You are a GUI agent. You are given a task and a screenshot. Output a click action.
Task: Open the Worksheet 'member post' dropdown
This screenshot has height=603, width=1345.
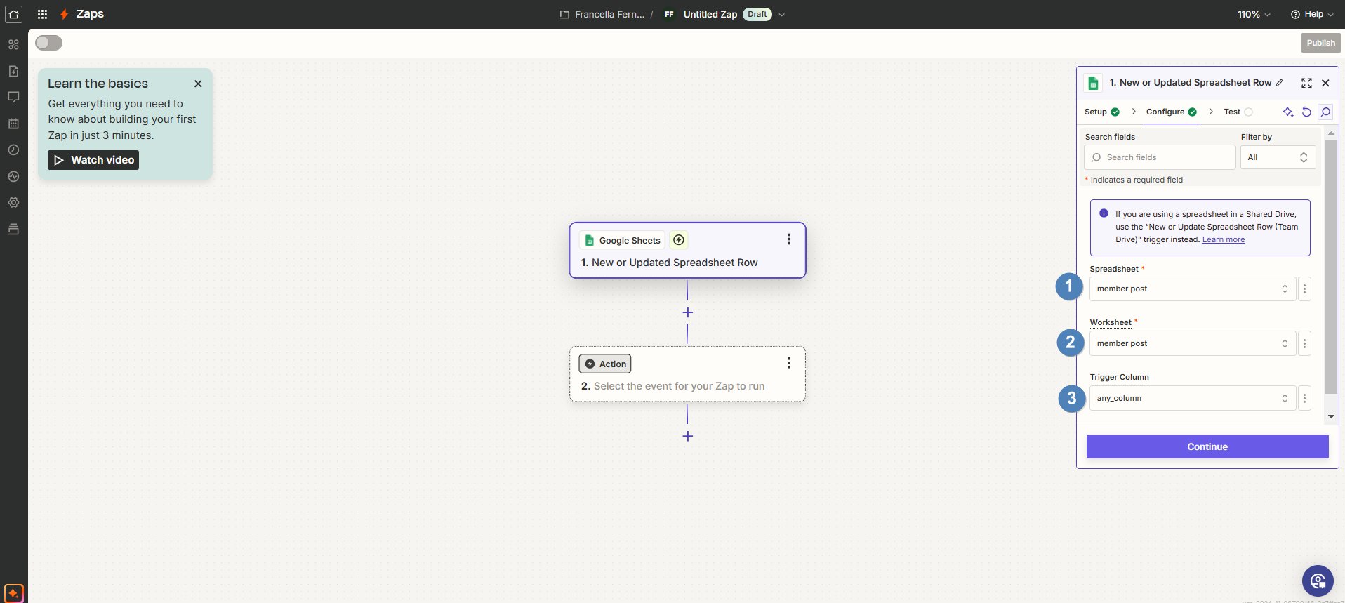[1193, 343]
